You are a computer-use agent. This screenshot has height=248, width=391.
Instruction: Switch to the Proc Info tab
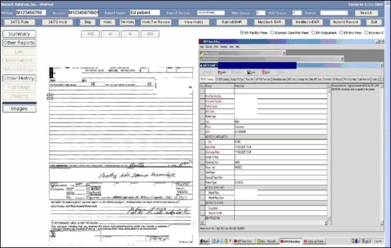[x=250, y=80]
